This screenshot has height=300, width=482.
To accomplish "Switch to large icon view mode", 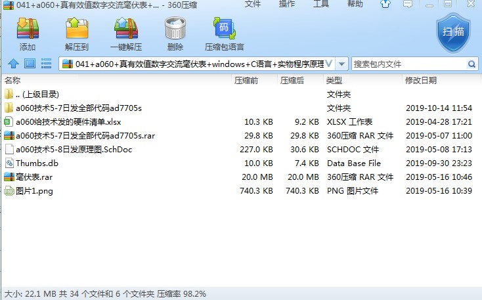I will pos(30,64).
